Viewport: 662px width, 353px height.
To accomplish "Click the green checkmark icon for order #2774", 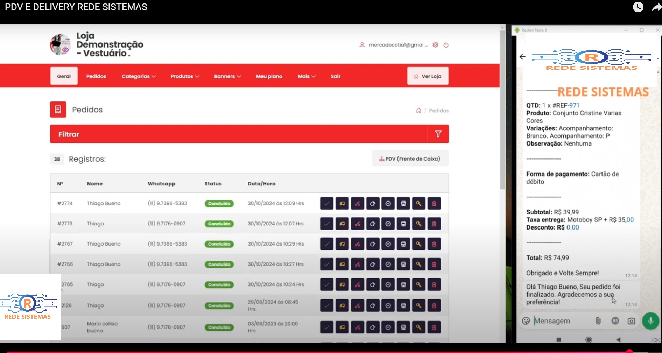I will [x=326, y=203].
